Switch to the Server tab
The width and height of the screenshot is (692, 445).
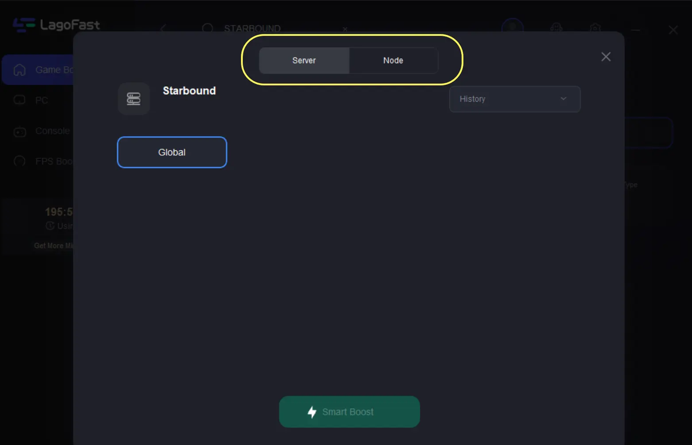[304, 61]
